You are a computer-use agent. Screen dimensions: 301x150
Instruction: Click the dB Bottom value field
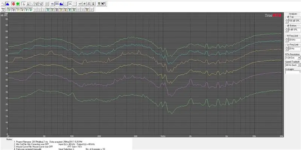pyautogui.click(x=294, y=30)
